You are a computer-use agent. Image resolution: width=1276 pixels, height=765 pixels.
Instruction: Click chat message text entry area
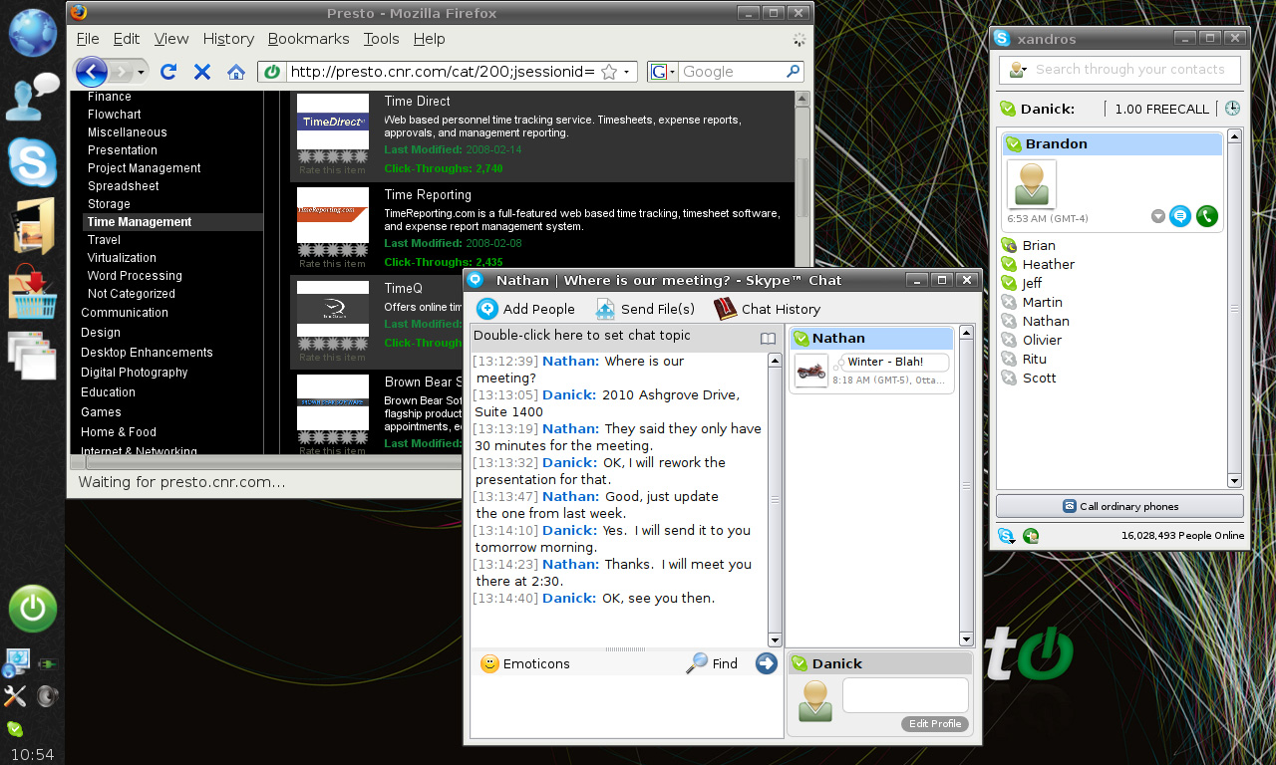626,708
